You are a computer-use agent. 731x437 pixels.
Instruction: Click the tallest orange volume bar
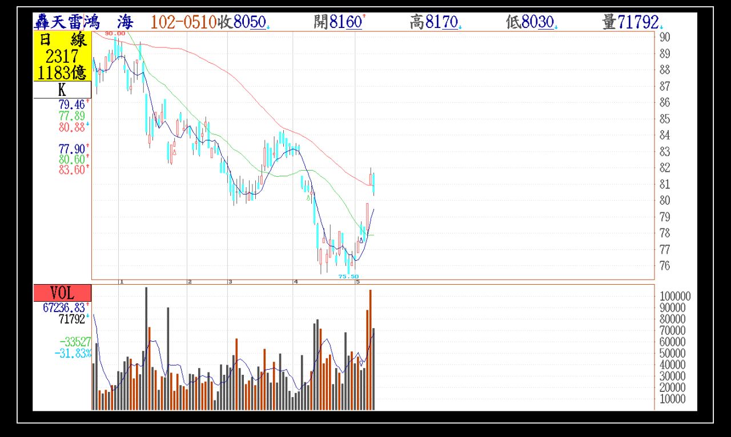coord(370,349)
